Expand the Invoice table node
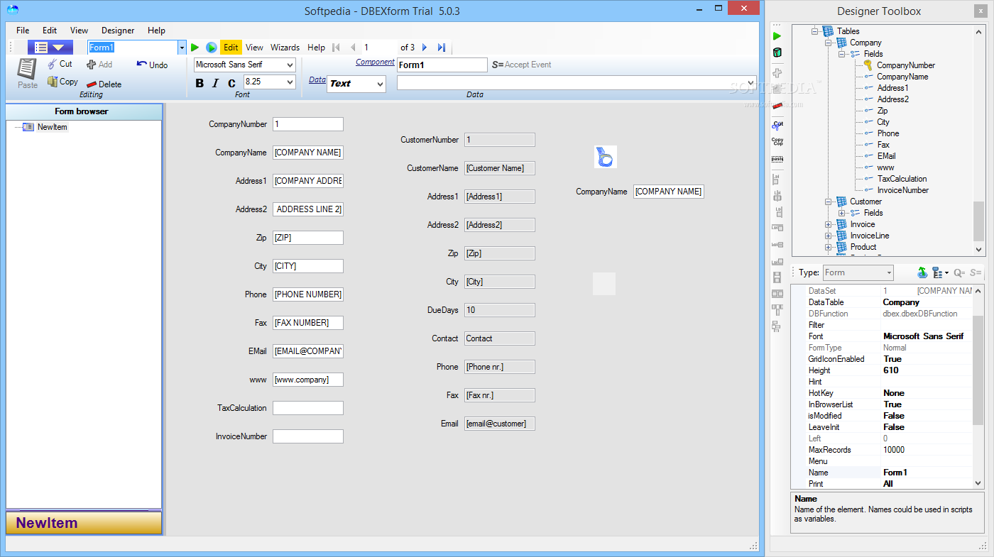994x557 pixels. pyautogui.click(x=828, y=224)
